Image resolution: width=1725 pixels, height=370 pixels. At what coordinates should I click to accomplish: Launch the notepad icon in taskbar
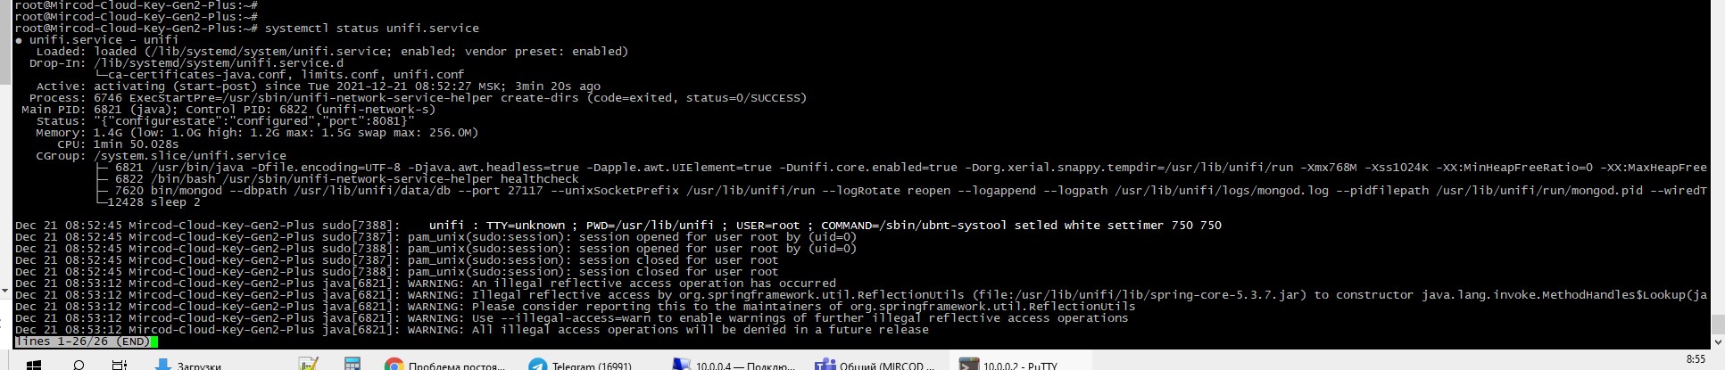pos(308,364)
